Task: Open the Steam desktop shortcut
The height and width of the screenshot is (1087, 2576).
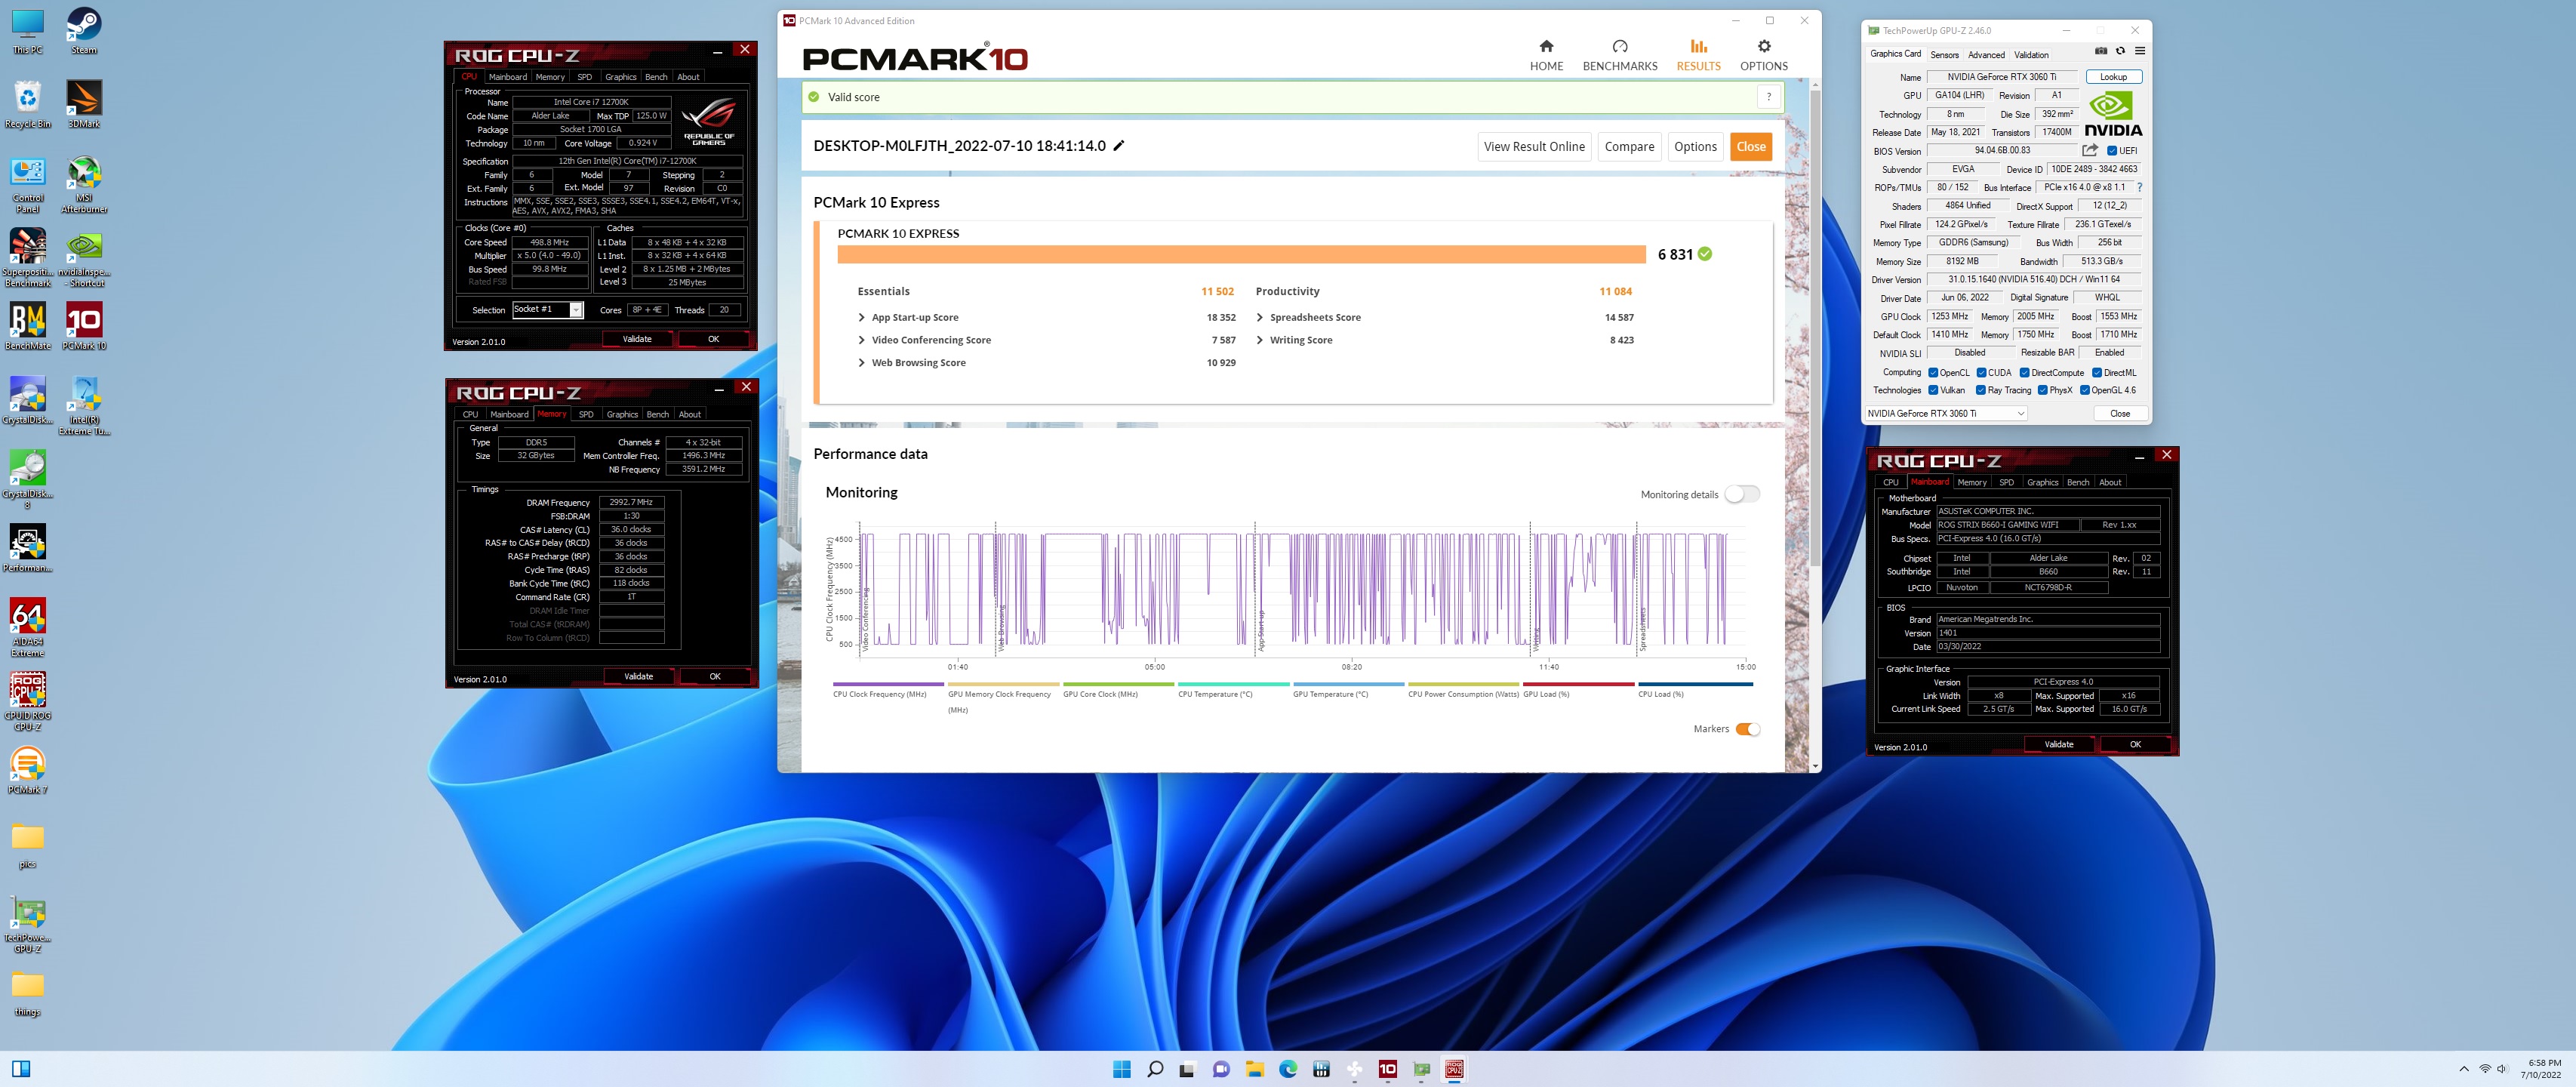Action: point(84,30)
